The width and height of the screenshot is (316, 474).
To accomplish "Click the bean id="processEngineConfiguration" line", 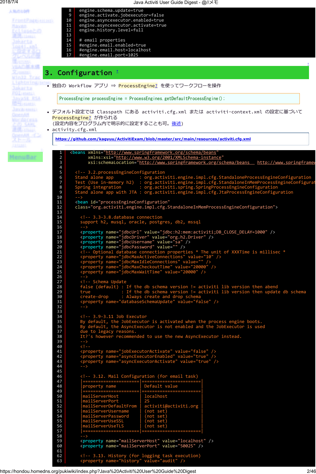I will coord(122,202).
